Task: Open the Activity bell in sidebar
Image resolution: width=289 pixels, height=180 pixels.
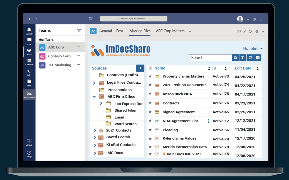Action: tap(29, 31)
